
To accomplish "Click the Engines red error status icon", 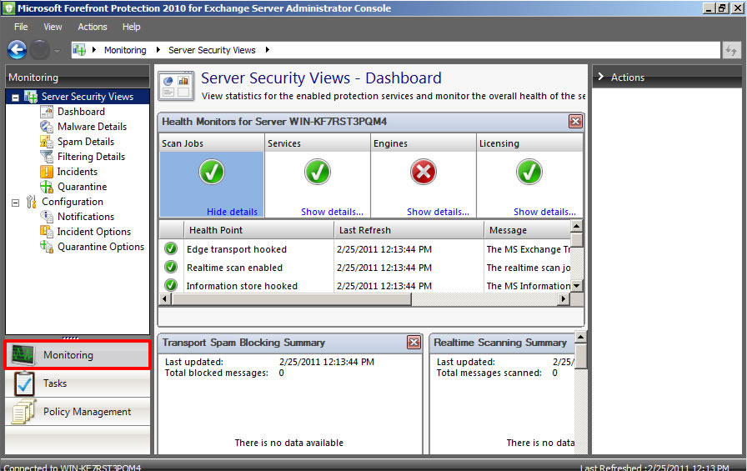I will coord(424,173).
